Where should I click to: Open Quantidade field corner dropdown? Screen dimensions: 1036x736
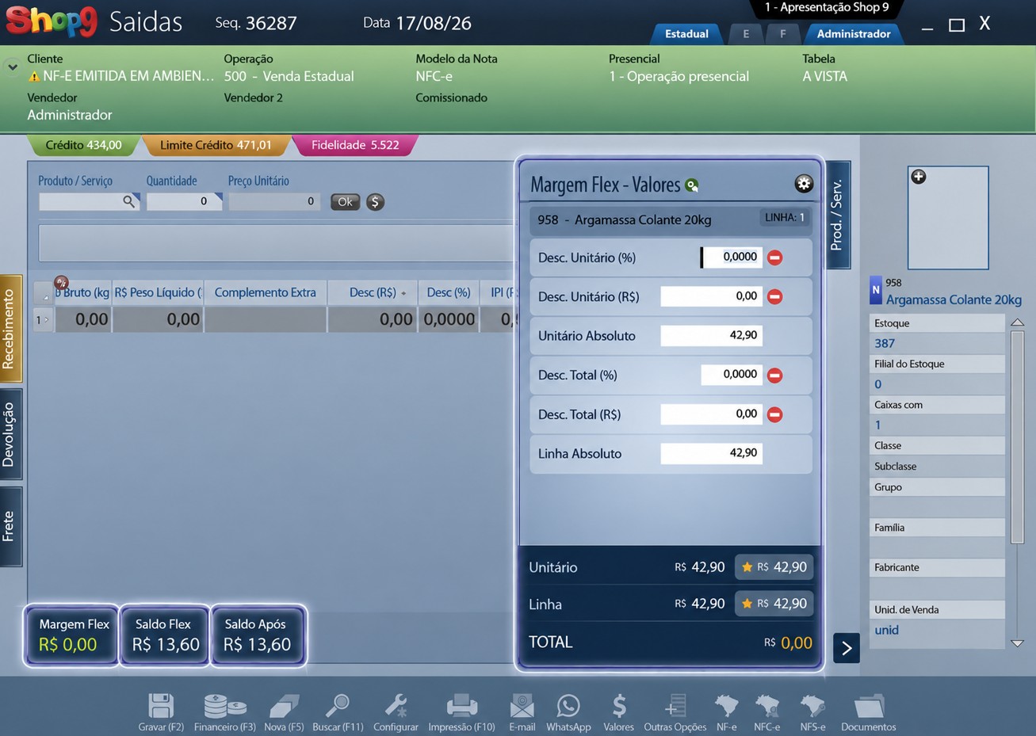pyautogui.click(x=217, y=196)
